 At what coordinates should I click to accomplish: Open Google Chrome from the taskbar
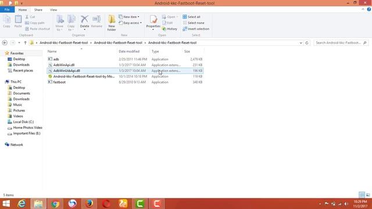coord(55,204)
